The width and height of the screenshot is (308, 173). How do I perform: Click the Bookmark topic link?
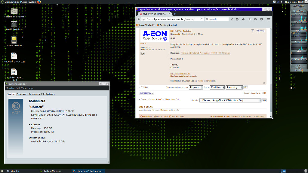click(176, 117)
